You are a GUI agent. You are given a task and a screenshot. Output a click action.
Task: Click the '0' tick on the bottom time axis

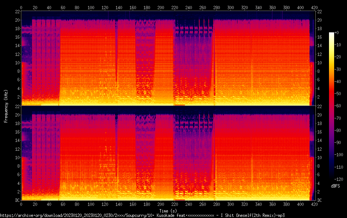click(x=21, y=204)
